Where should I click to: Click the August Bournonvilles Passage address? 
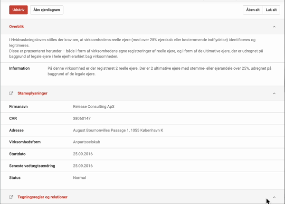pos(118,130)
